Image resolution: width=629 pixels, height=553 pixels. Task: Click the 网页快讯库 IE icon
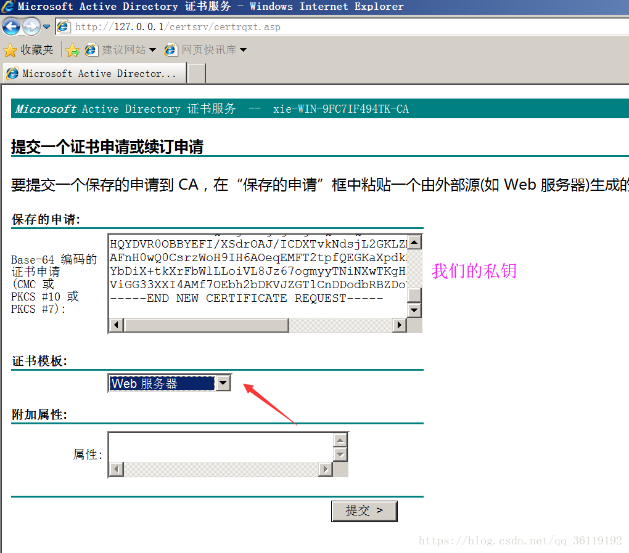point(170,50)
